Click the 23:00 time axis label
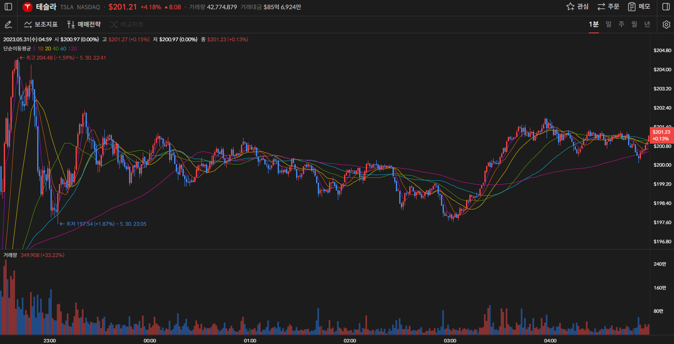The image size is (674, 344). click(50, 341)
